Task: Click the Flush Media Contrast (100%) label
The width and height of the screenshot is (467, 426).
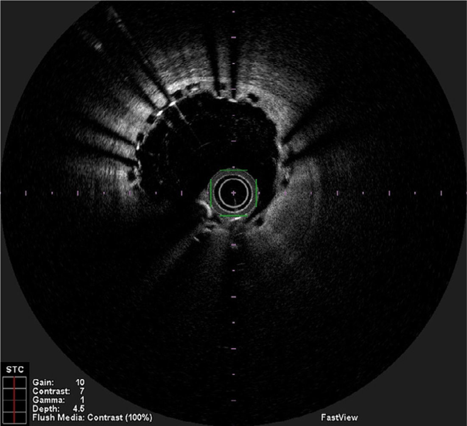Action: click(x=92, y=418)
